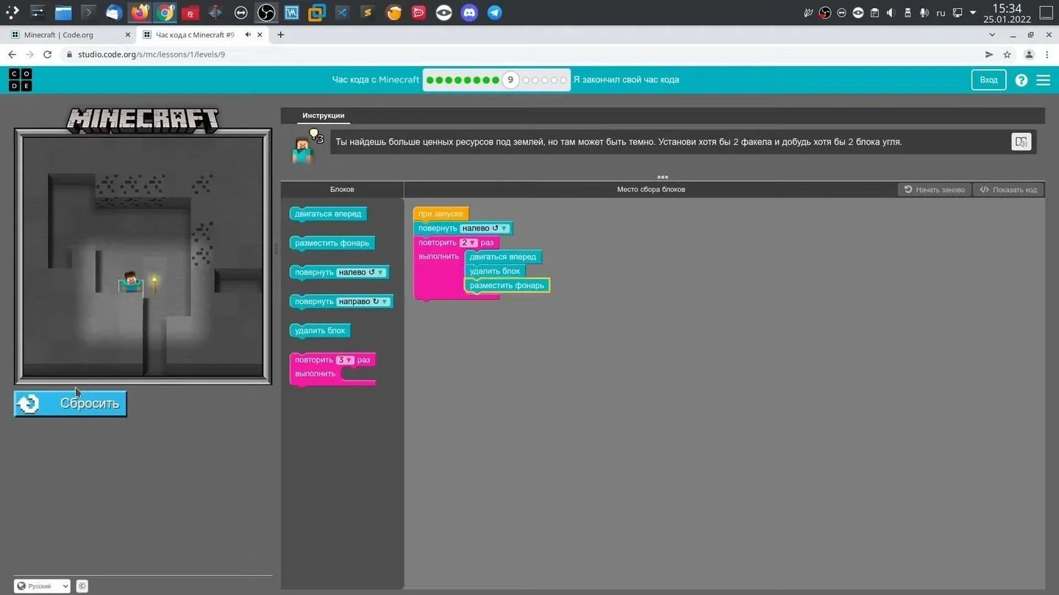Go back to the previous page
The width and height of the screenshot is (1059, 595).
pos(12,54)
